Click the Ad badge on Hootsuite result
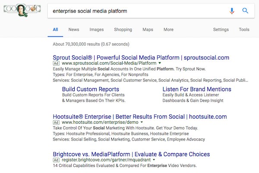This screenshot has width=259, height=173. click(56, 123)
